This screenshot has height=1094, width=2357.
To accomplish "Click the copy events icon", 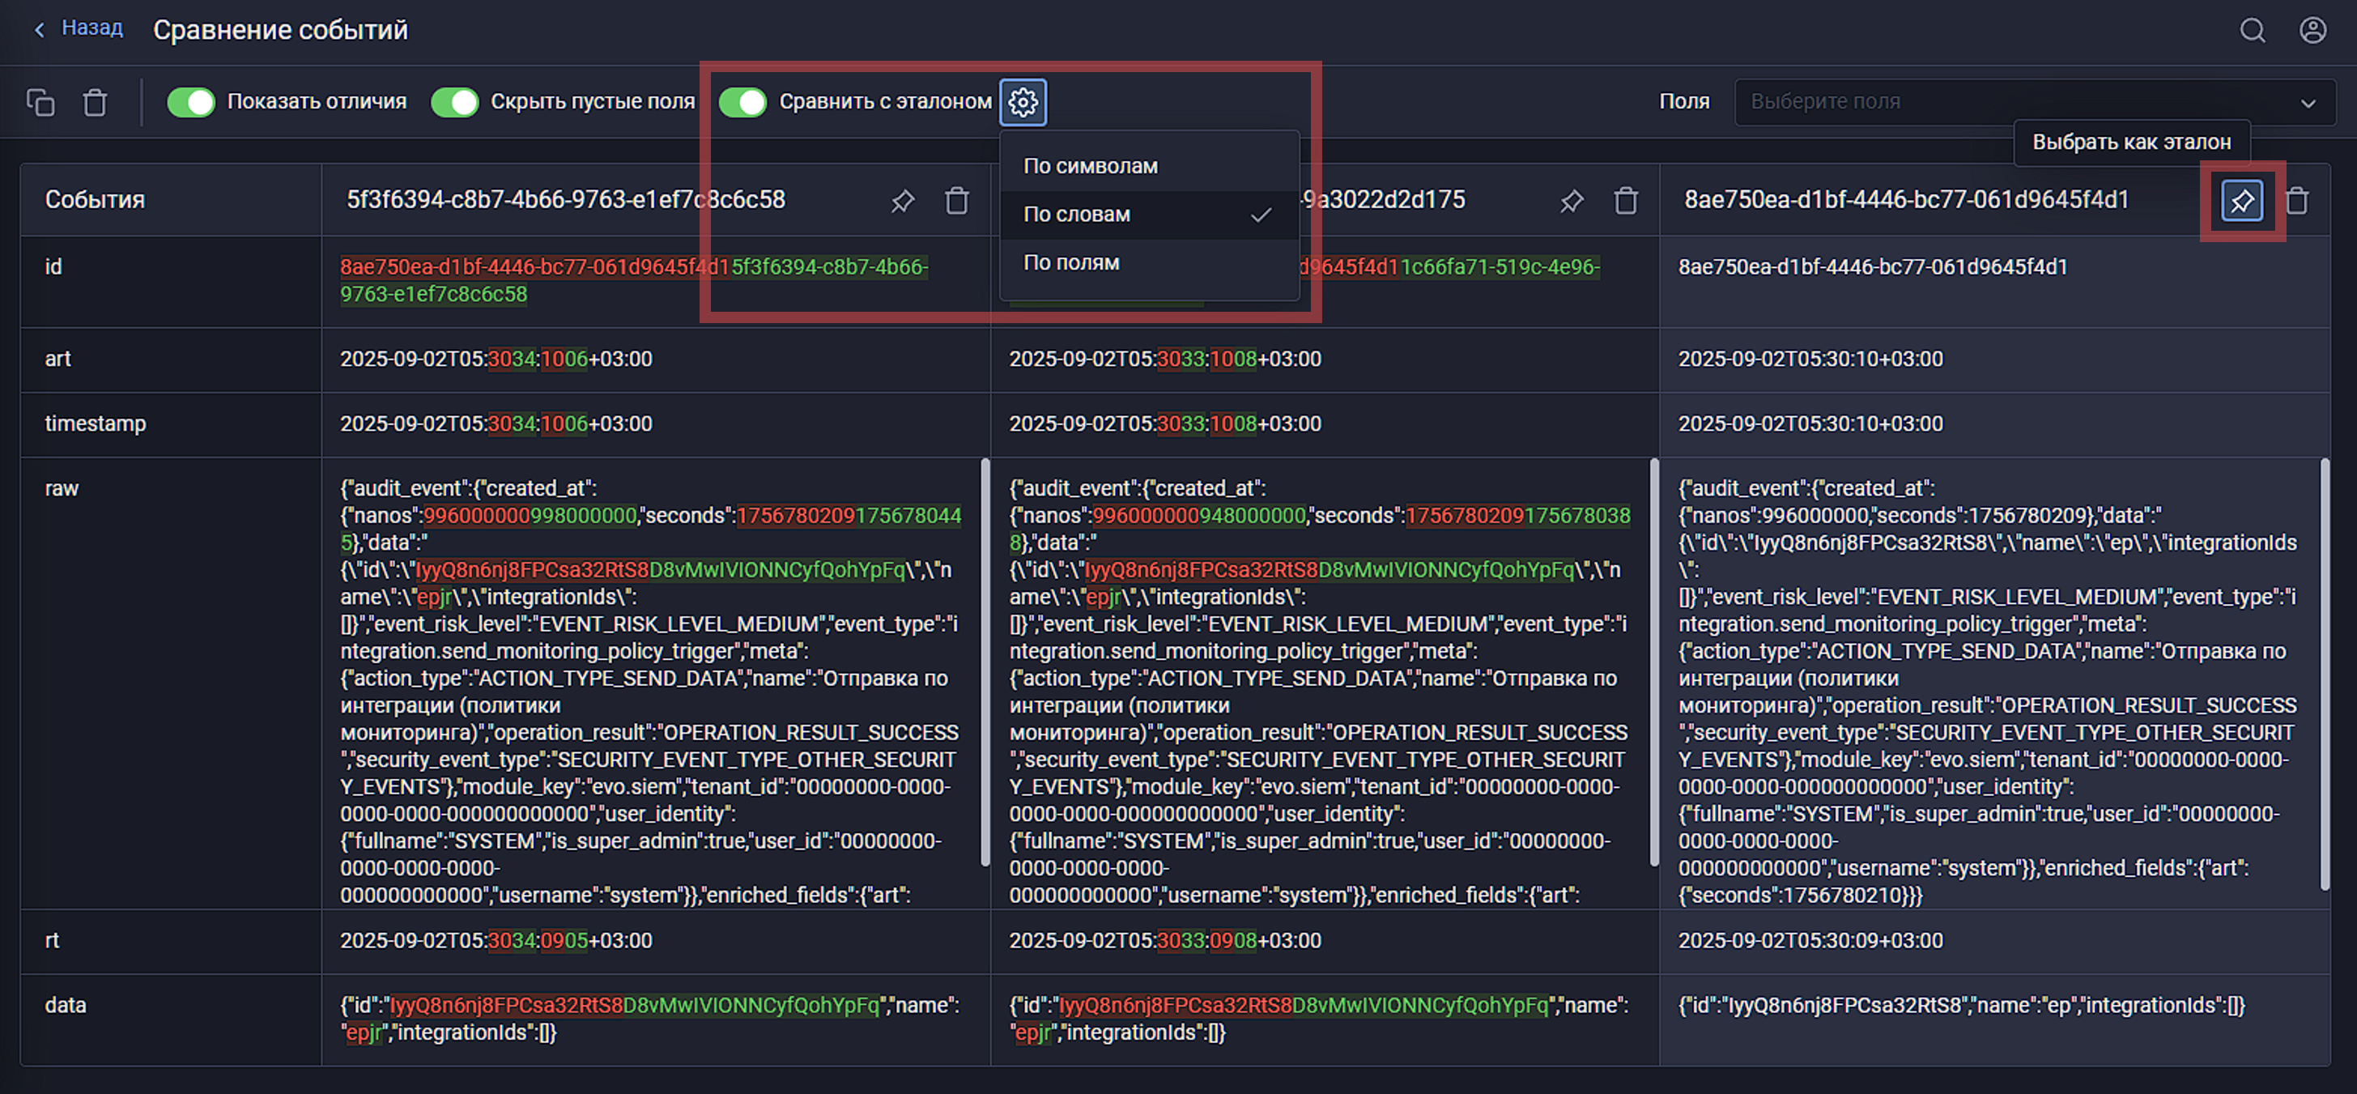I will (x=40, y=101).
